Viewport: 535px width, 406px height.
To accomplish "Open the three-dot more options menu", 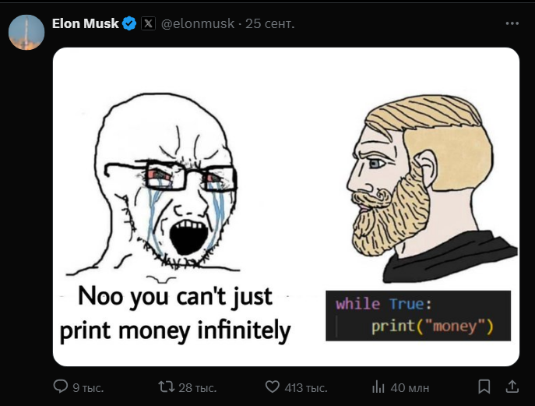I will click(x=512, y=23).
